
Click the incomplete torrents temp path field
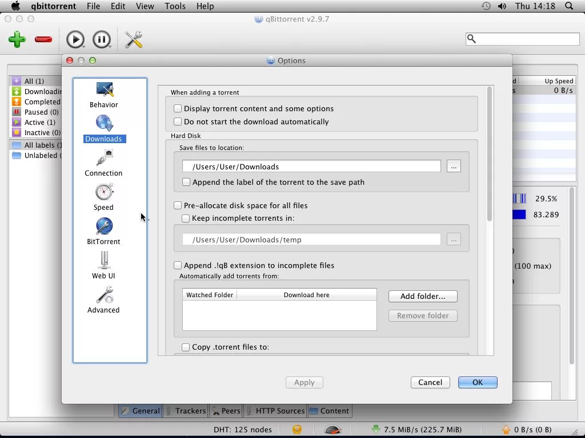coord(311,240)
